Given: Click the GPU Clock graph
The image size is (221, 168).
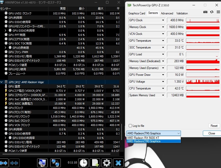Looking at the screenshot, I should (x=203, y=20).
